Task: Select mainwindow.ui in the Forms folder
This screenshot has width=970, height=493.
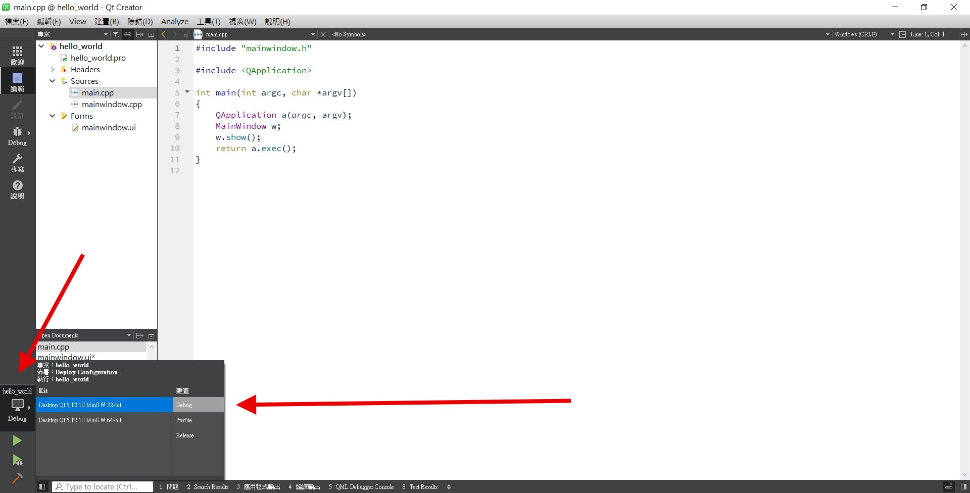Action: coord(109,127)
